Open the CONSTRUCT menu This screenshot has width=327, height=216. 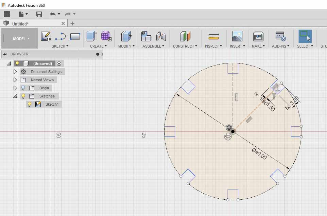(185, 46)
